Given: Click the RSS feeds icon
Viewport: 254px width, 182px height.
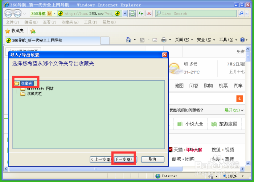Looking at the screenshot, I should tap(142, 40).
